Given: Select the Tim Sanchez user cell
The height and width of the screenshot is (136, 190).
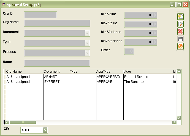Looking at the screenshot, I should 148,82.
